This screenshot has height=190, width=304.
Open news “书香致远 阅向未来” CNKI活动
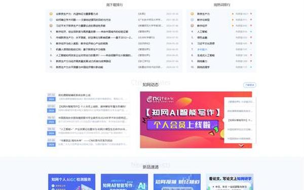[x=86, y=140]
